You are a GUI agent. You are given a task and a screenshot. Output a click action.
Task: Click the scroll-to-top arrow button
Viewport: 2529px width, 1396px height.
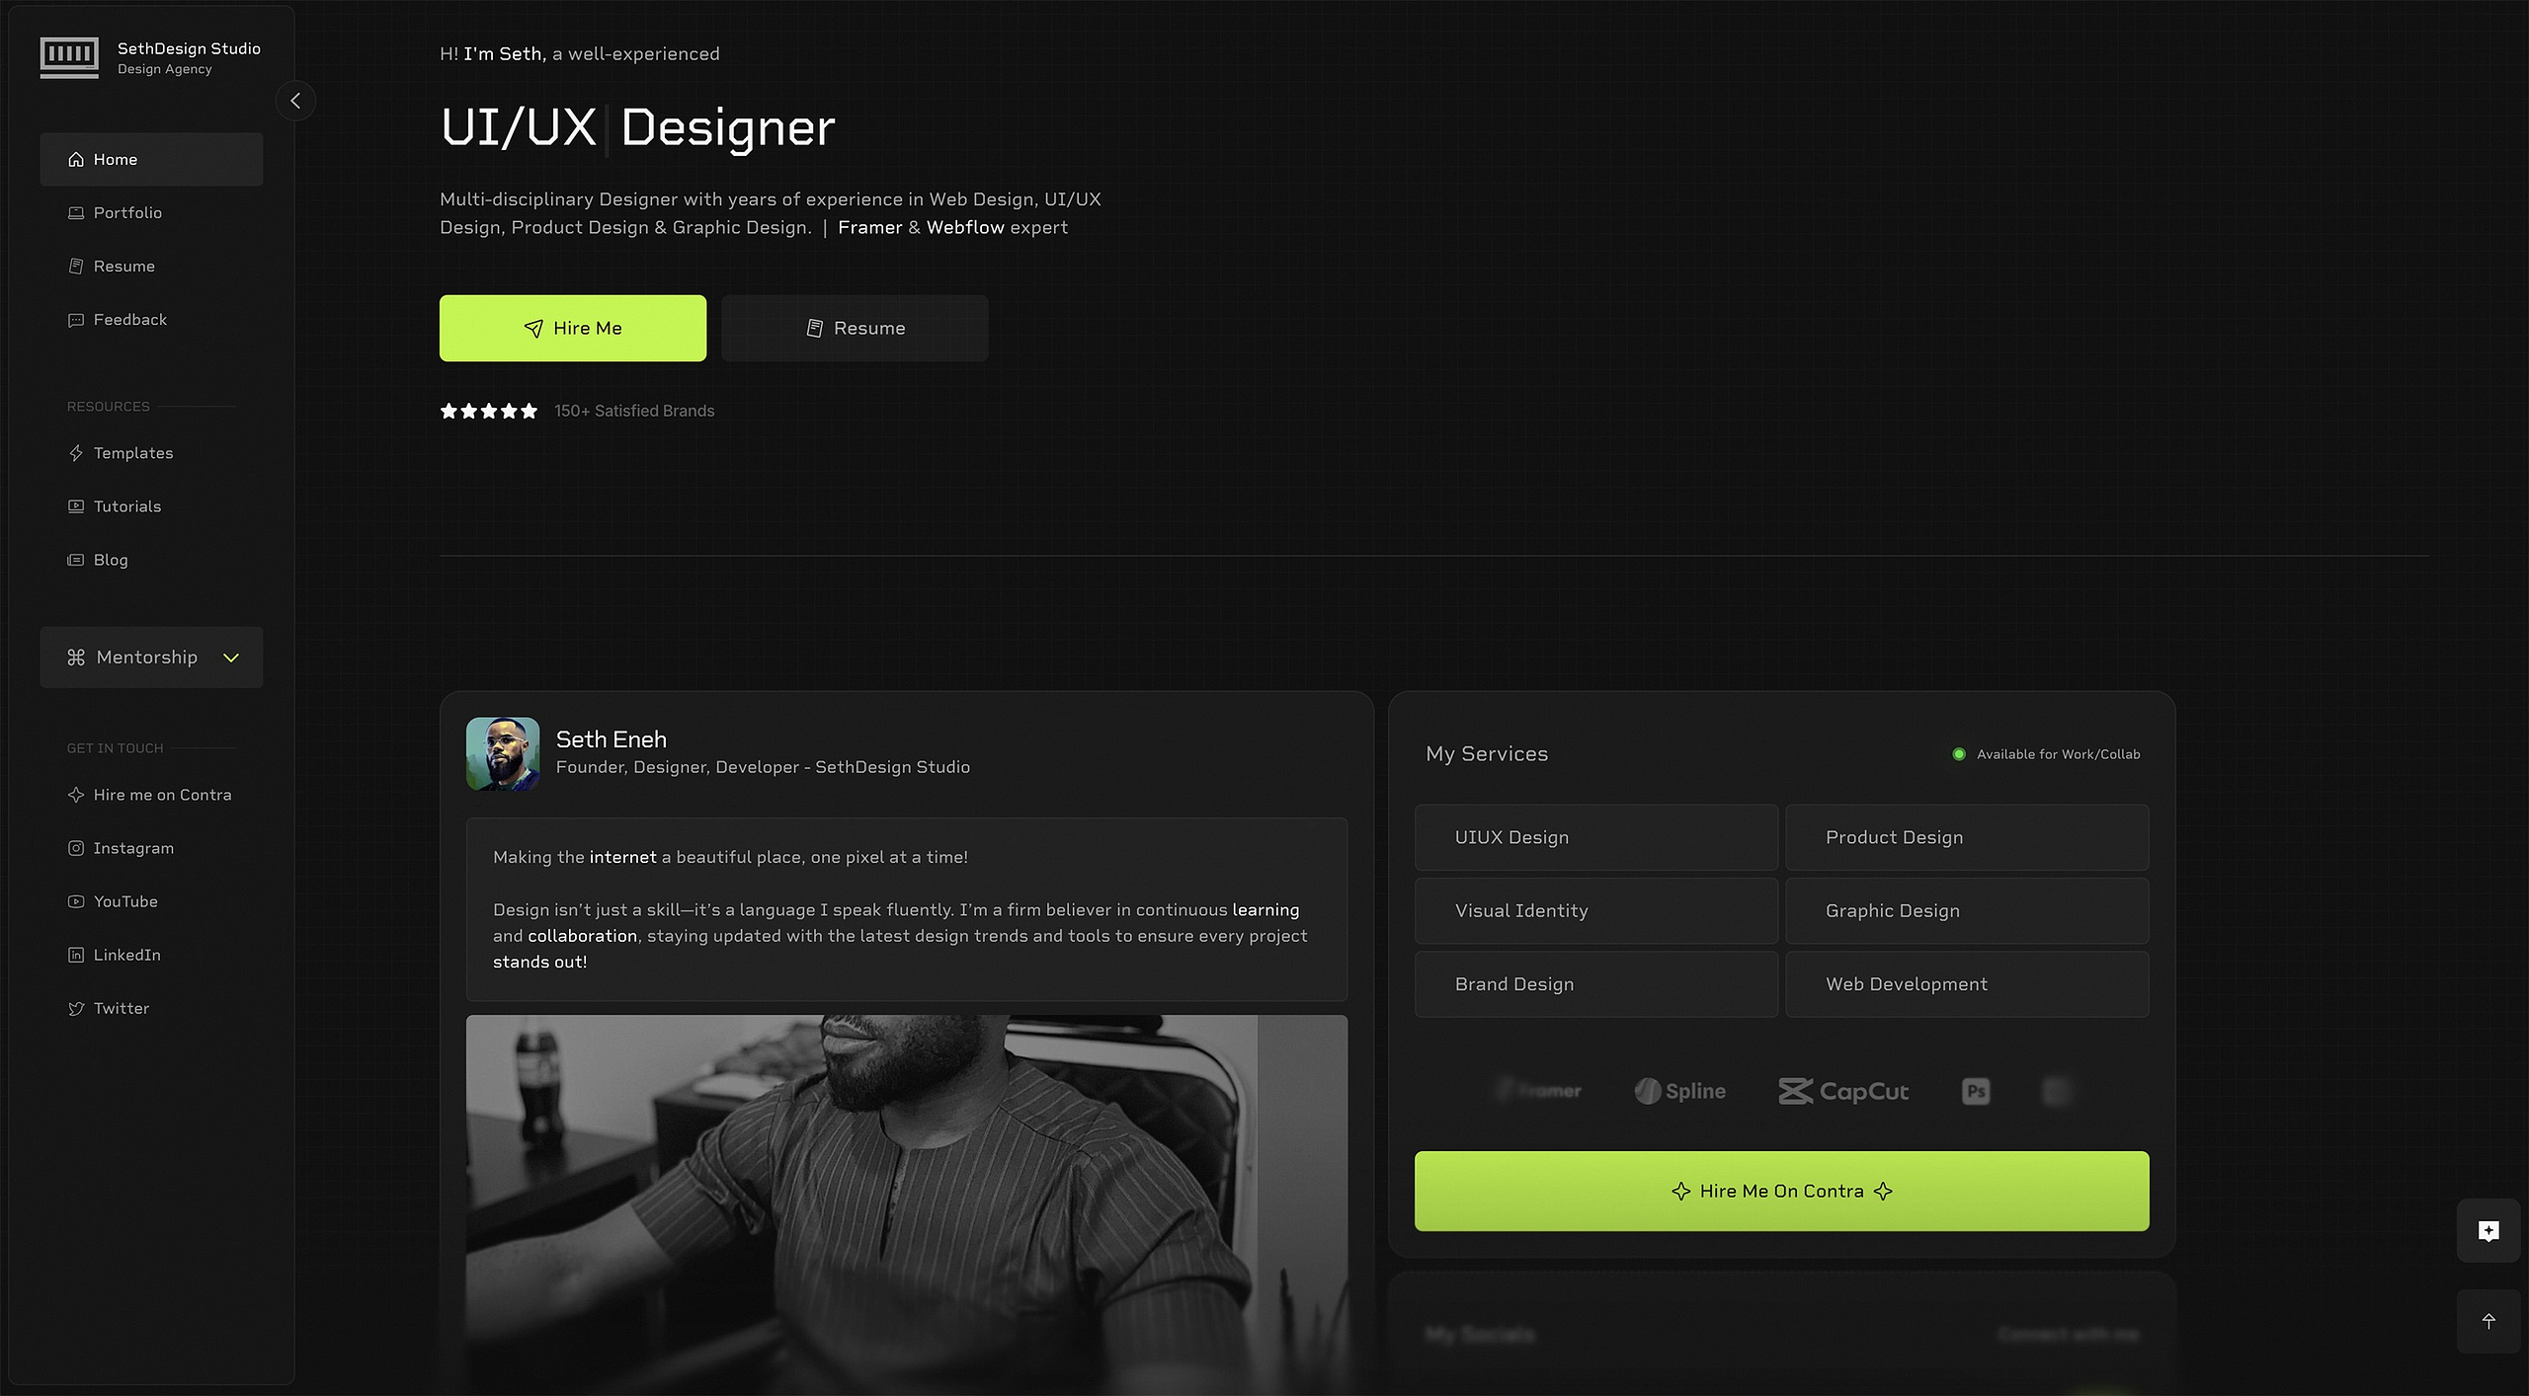pos(2488,1321)
